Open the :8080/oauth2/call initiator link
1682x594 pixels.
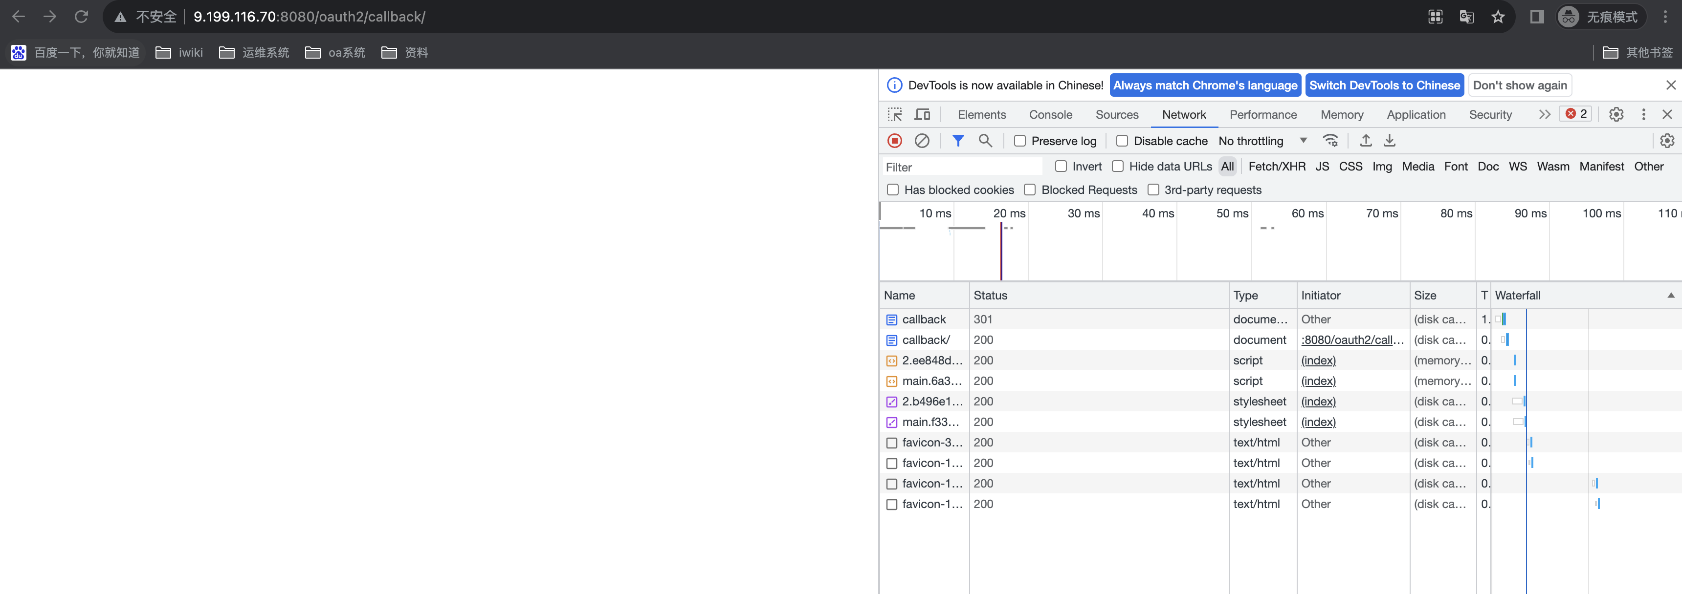click(x=1351, y=339)
